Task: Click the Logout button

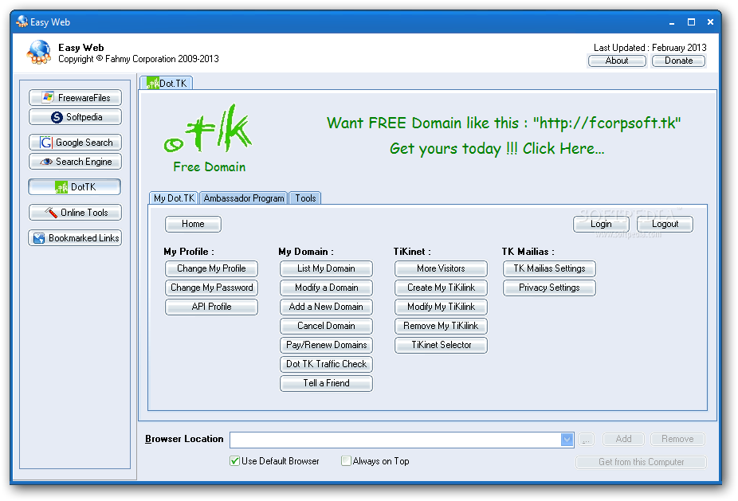Action: click(665, 225)
